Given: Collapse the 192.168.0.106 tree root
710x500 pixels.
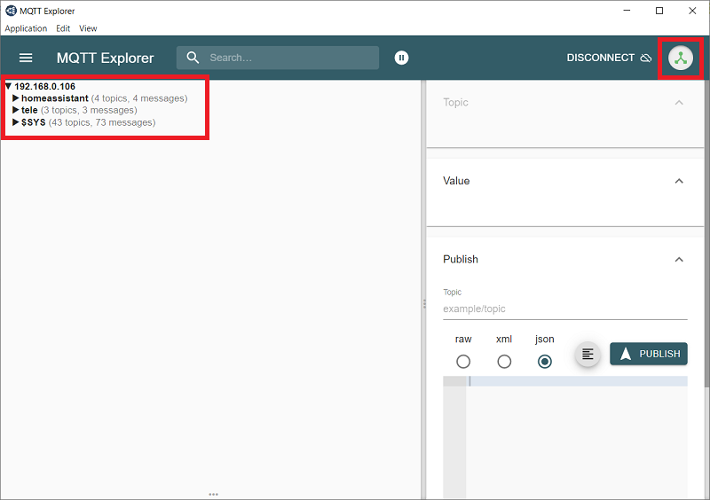Looking at the screenshot, I should coord(8,86).
